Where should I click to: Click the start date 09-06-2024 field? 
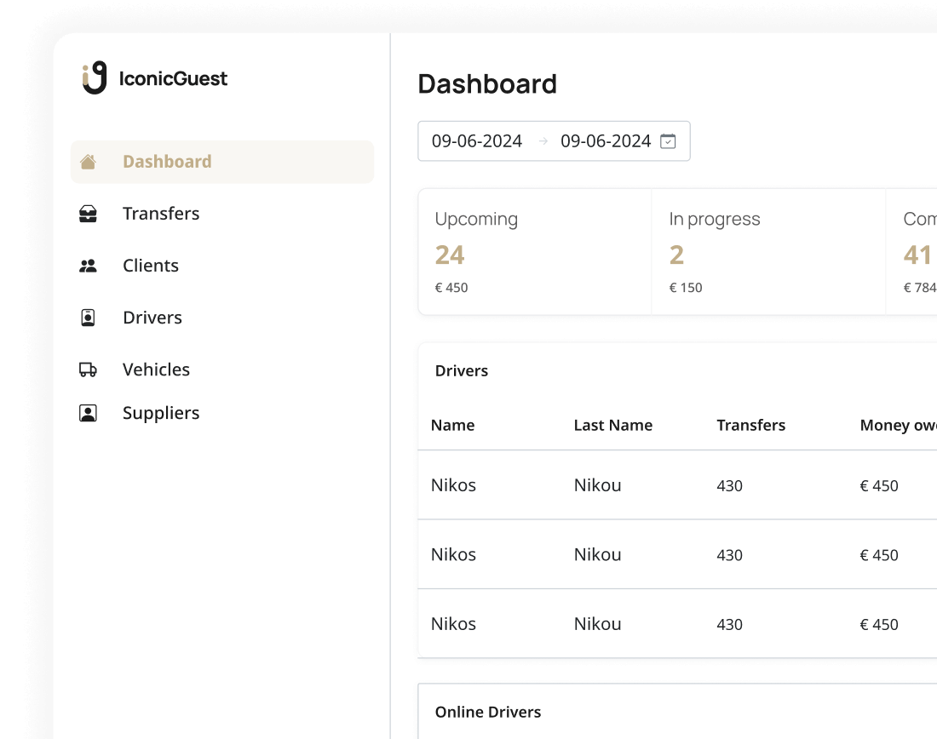tap(477, 141)
